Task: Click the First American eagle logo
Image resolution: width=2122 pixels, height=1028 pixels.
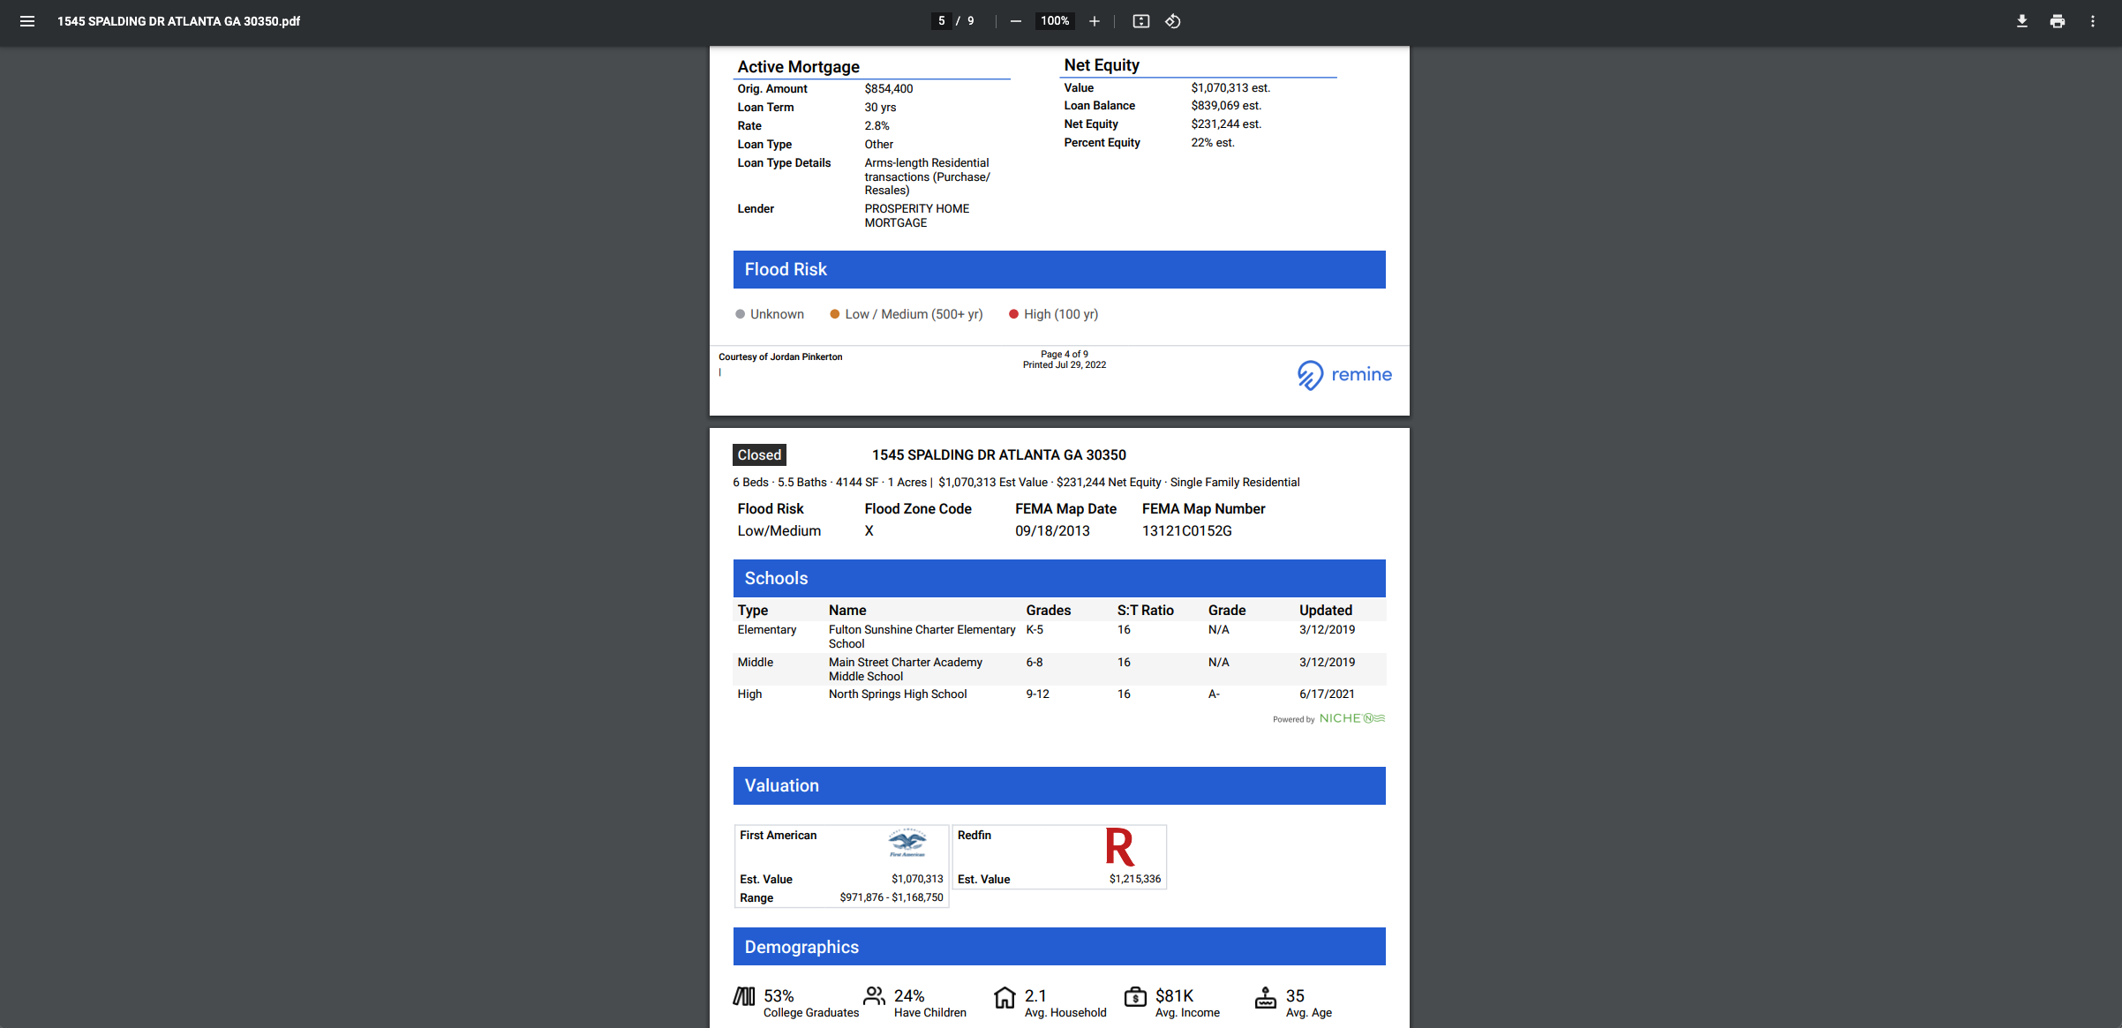Action: [907, 843]
